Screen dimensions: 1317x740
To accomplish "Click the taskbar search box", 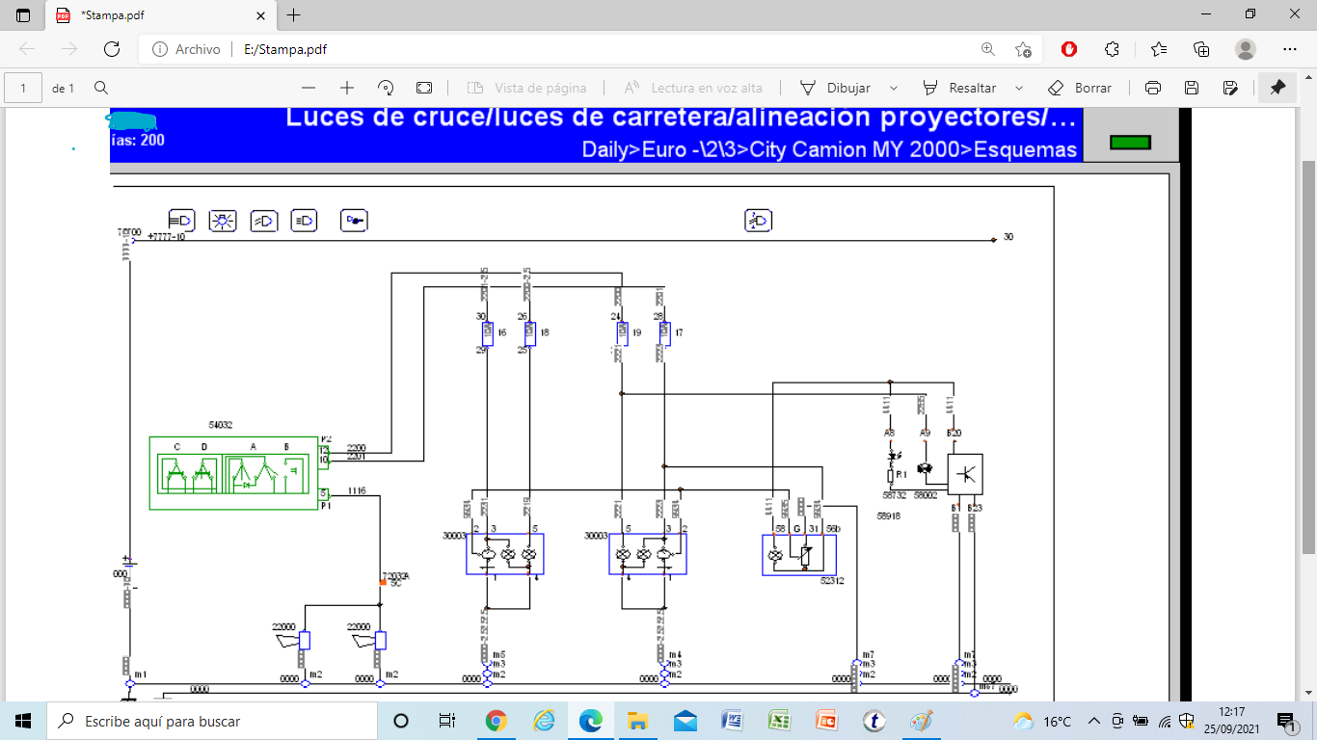I will point(212,721).
